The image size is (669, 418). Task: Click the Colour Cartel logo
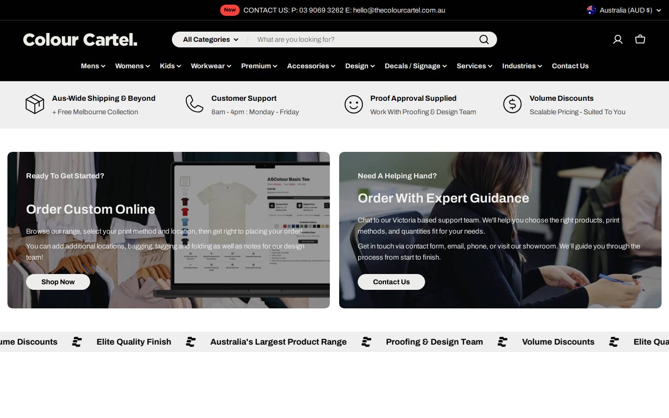point(80,39)
